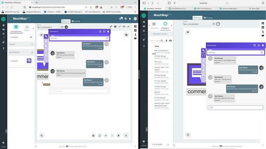Open header settings gear in left window
Screen dimensions: 266x149
click(126, 18)
